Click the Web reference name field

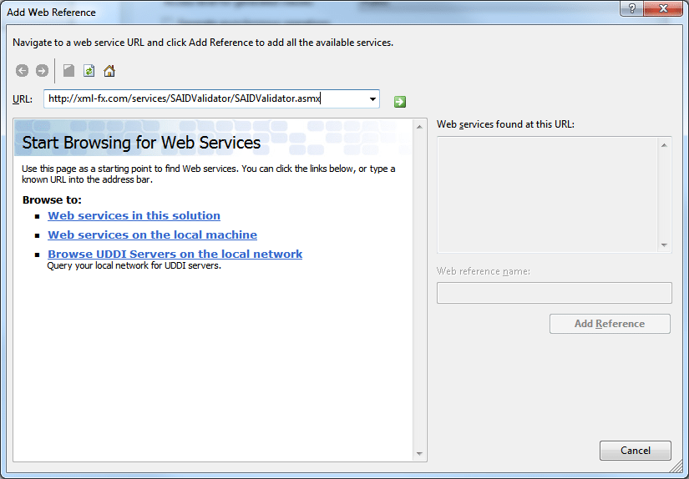click(554, 293)
